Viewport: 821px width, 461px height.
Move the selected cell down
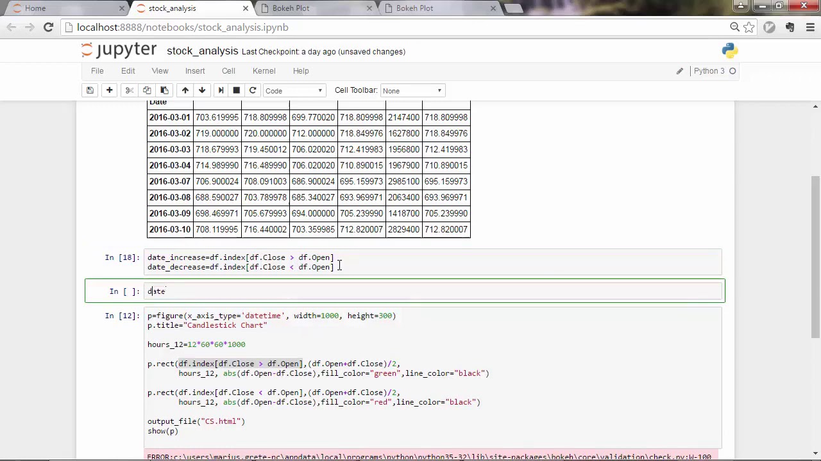pos(202,90)
